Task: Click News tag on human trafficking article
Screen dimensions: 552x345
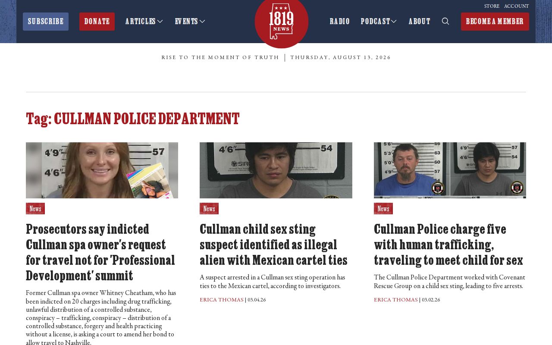Action: 383,209
